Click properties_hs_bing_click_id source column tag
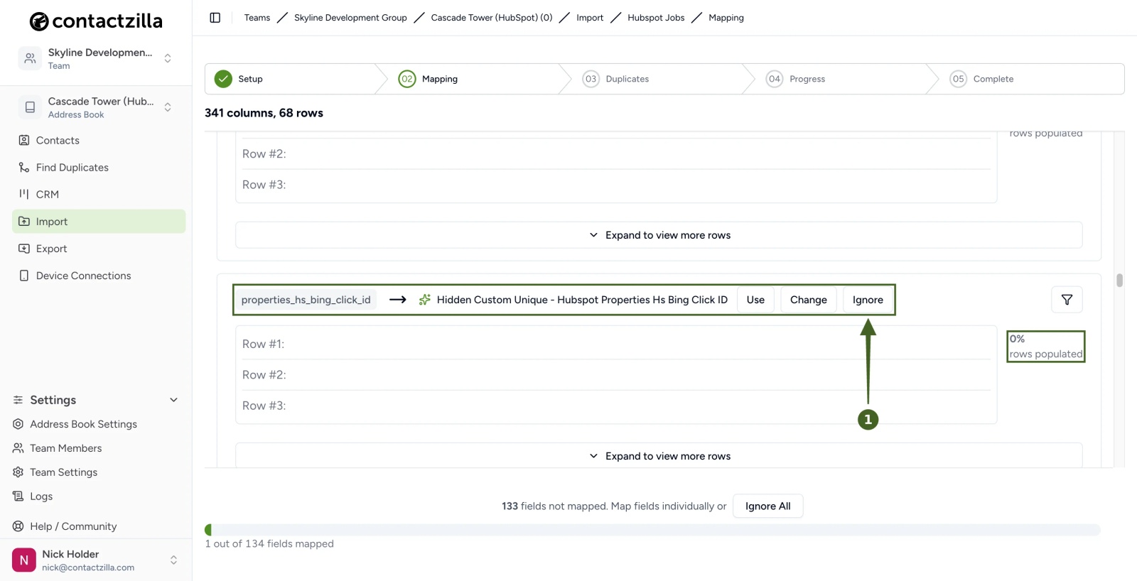1137x581 pixels. point(306,300)
